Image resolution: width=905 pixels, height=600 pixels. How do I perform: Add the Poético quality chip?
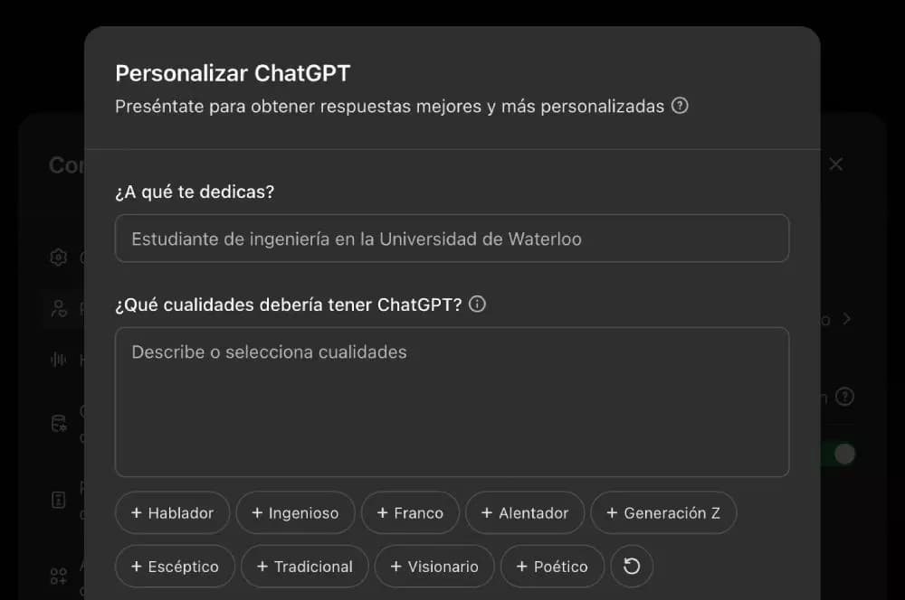coord(552,567)
